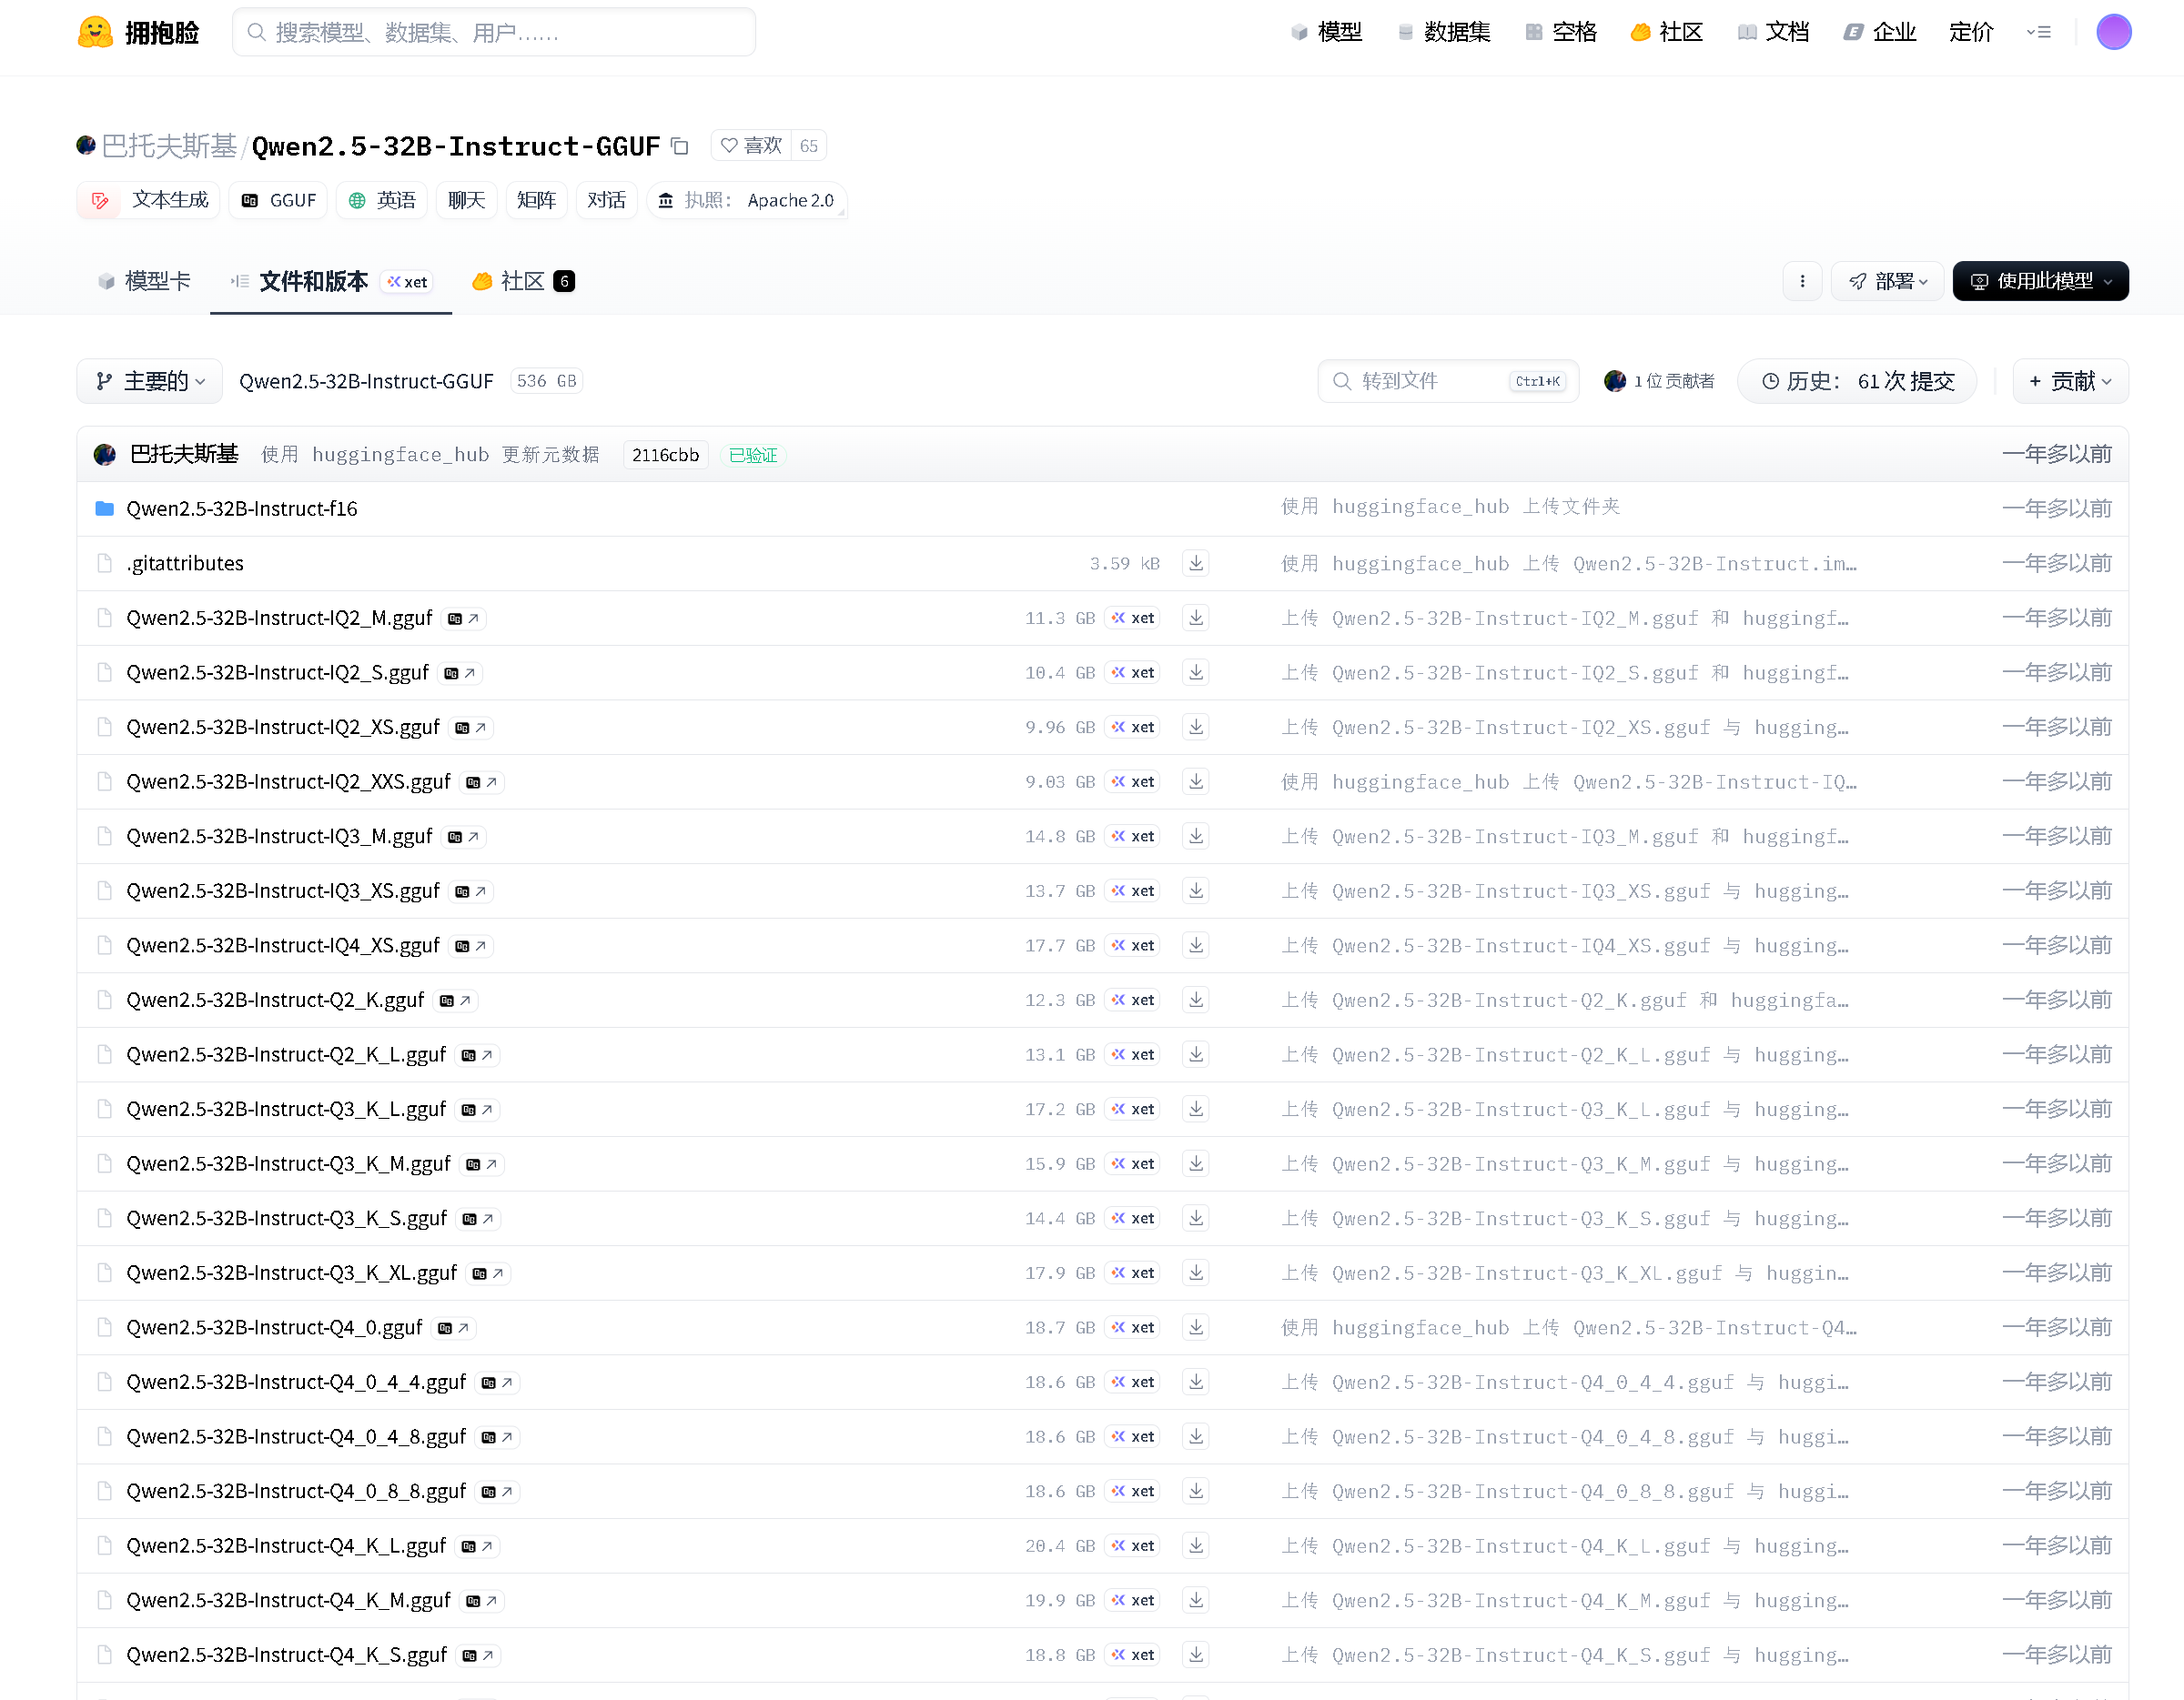Open the 贡献 contribute dropdown
This screenshot has width=2184, height=1700.
(x=2070, y=381)
